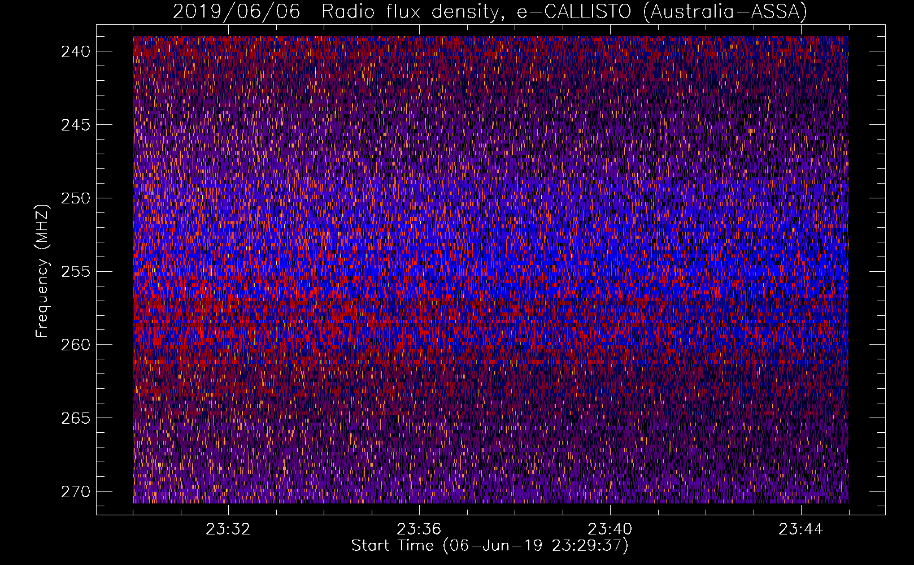Image resolution: width=914 pixels, height=565 pixels.
Task: Click the 265 frequency axis label
Action: 76,418
